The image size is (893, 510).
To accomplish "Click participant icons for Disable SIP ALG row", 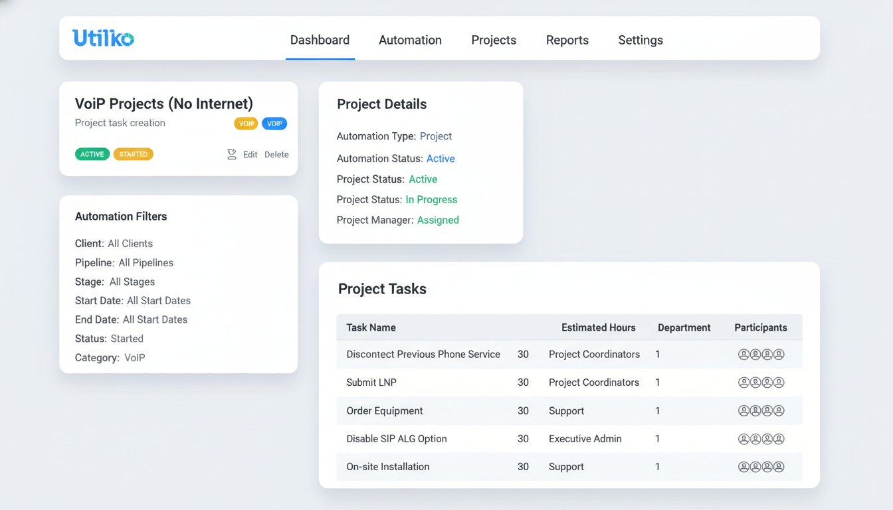I will click(x=761, y=439).
